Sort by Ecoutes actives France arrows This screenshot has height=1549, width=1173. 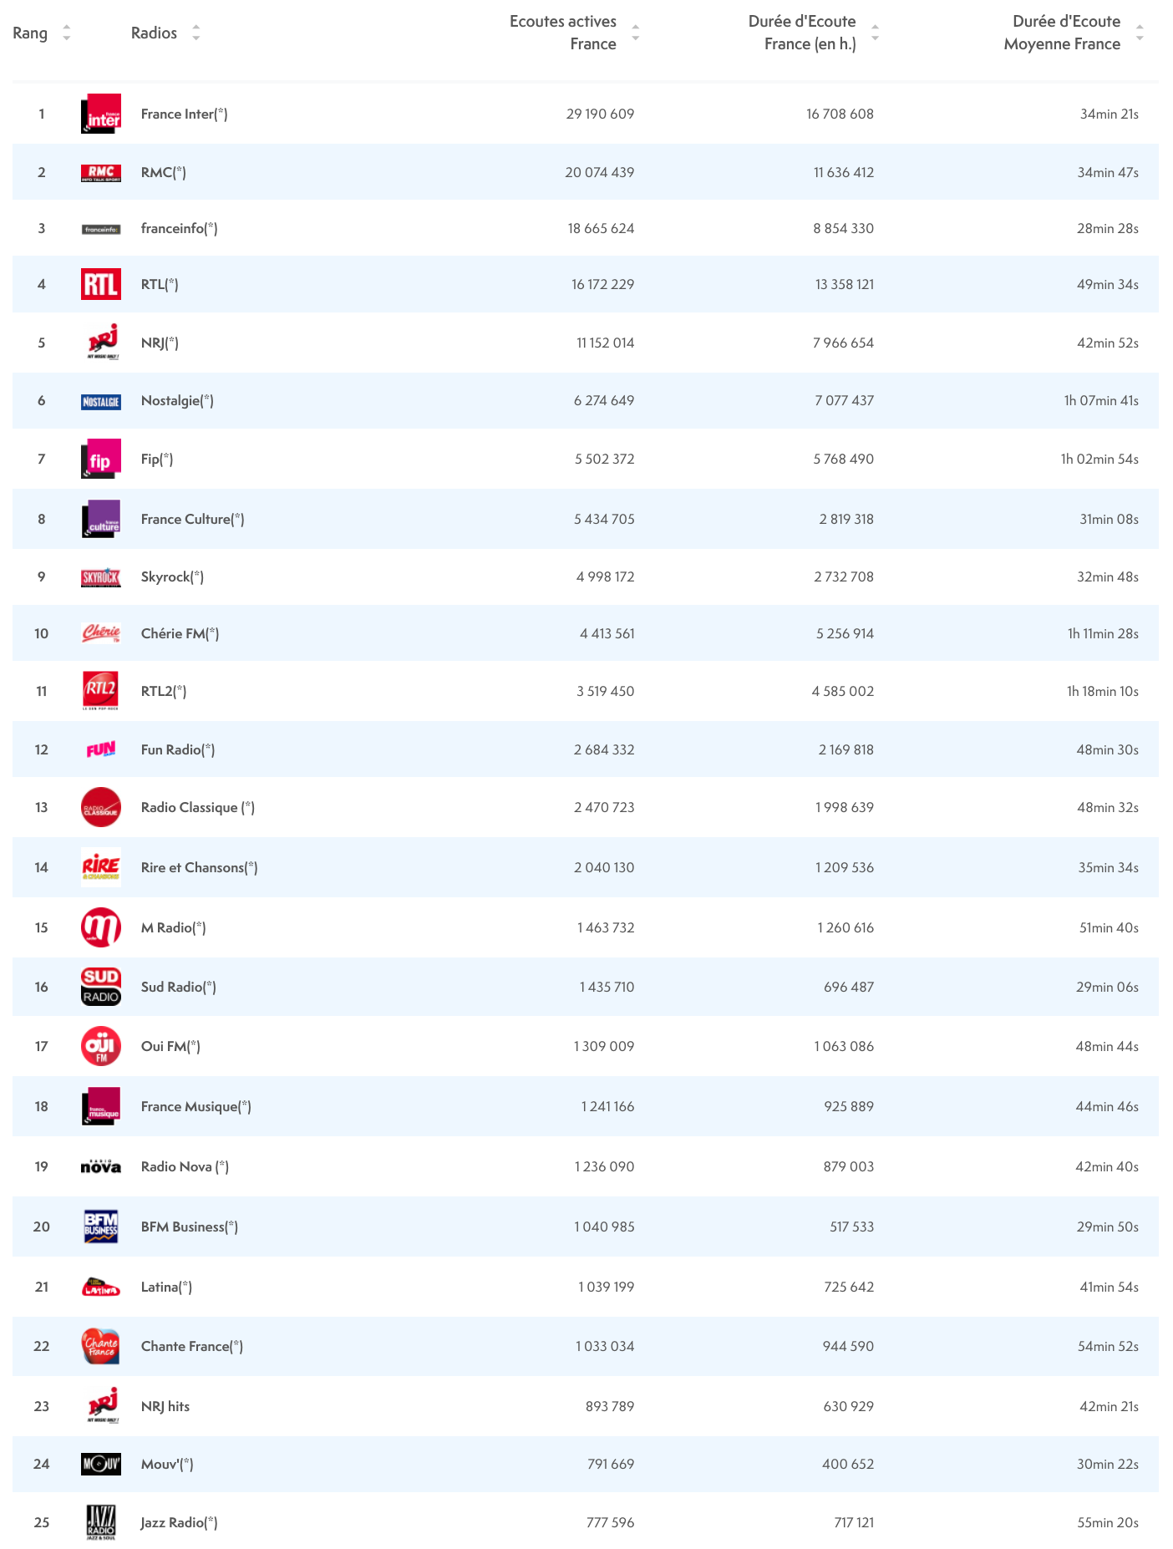pyautogui.click(x=636, y=33)
